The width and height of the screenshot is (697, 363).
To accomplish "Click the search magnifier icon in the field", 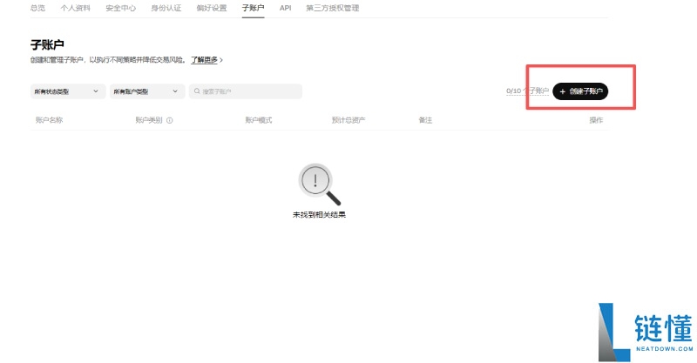I will (x=197, y=91).
